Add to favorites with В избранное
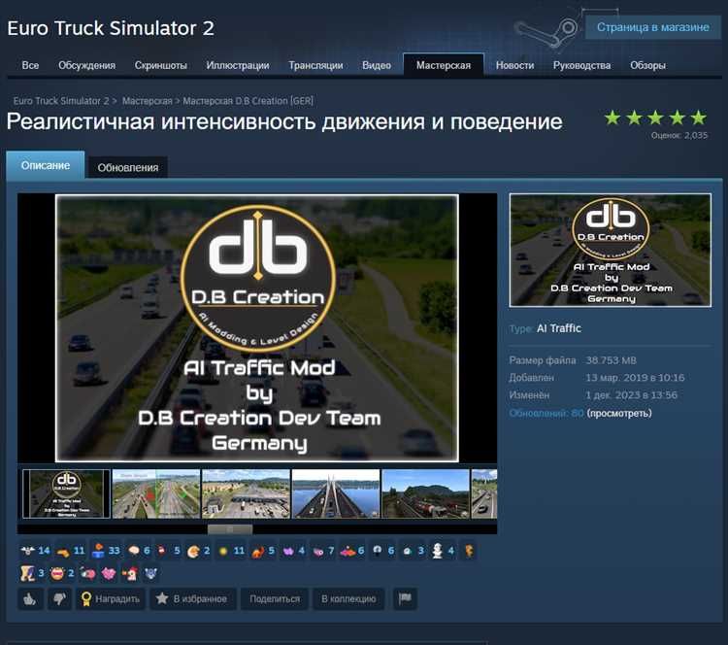The image size is (728, 645). pyautogui.click(x=193, y=598)
